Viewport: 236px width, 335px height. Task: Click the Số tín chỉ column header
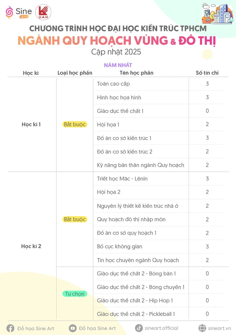click(207, 73)
